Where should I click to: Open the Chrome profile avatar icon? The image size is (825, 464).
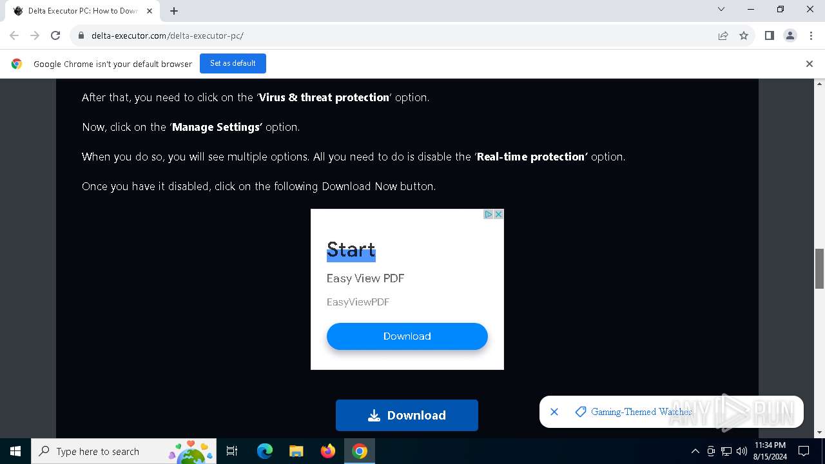[x=790, y=35]
